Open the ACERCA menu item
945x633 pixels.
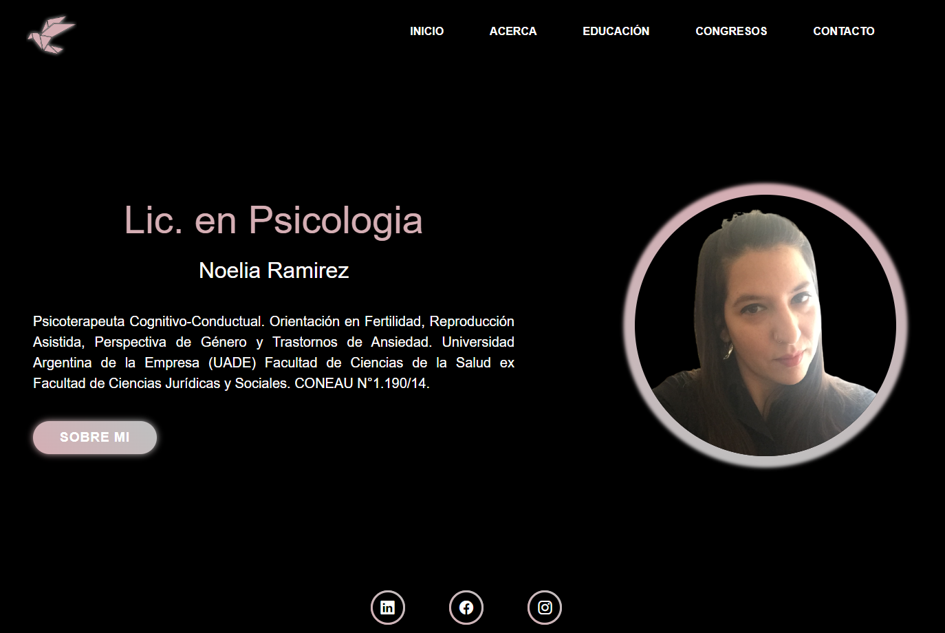[x=513, y=31]
